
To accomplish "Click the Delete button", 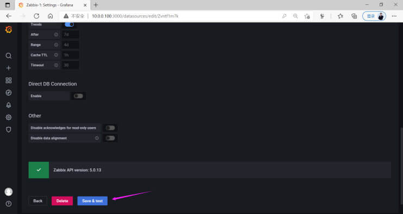I will click(x=62, y=201).
